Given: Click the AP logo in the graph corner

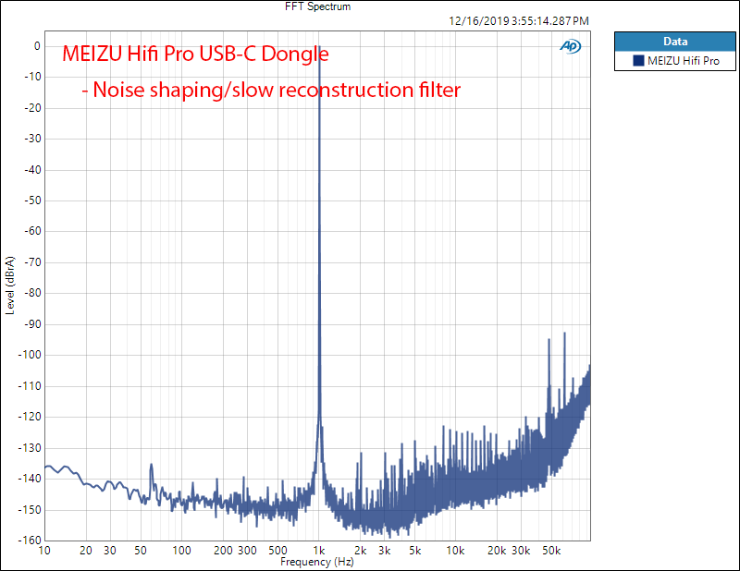Looking at the screenshot, I should point(571,46).
